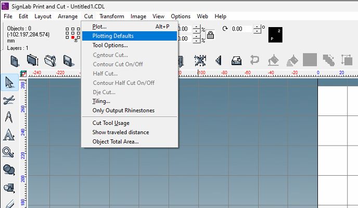Click the undo loop arrow icon
This screenshot has width=358, height=208.
pyautogui.click(x=254, y=60)
